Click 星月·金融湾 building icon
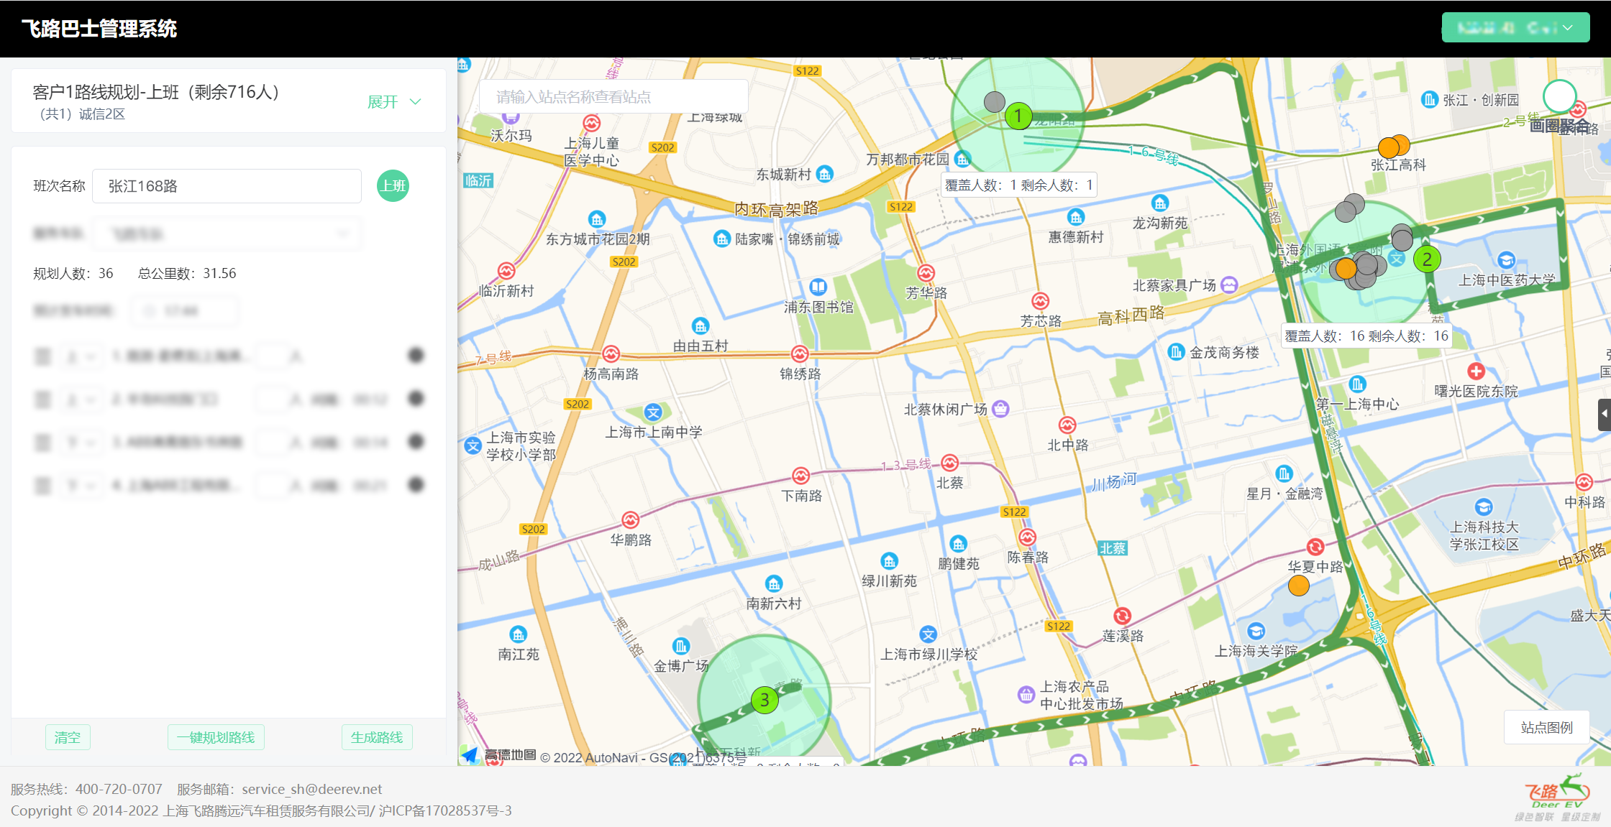This screenshot has height=827, width=1611. pyautogui.click(x=1284, y=473)
